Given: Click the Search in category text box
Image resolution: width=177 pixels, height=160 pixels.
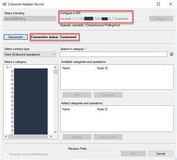Looking at the screenshot, I should (x=113, y=54).
